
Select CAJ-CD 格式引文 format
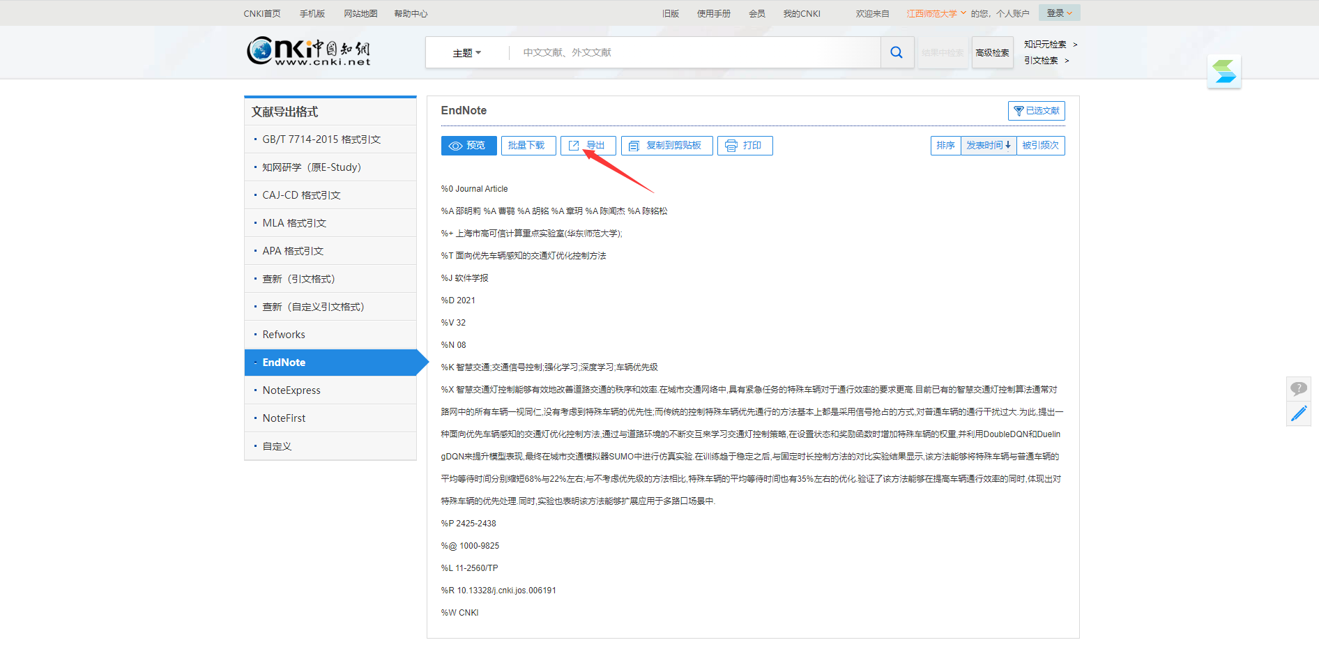[x=330, y=195]
